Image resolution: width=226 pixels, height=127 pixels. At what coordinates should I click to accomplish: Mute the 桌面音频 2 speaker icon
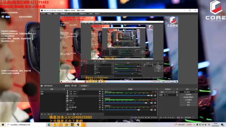point(152,110)
